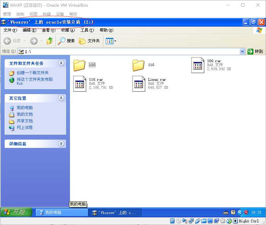Expand hidden tray icons arrow
Screen dimensions: 266x225
(x=240, y=212)
